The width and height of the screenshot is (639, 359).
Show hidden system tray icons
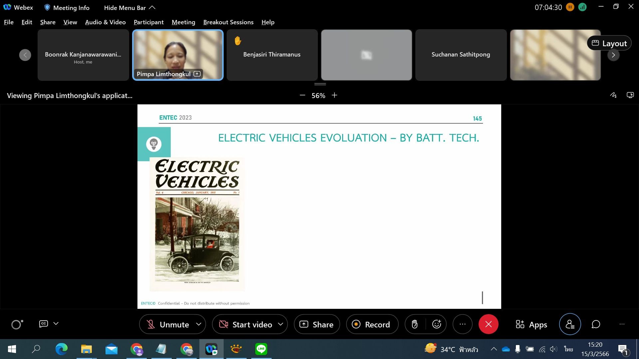tap(494, 349)
